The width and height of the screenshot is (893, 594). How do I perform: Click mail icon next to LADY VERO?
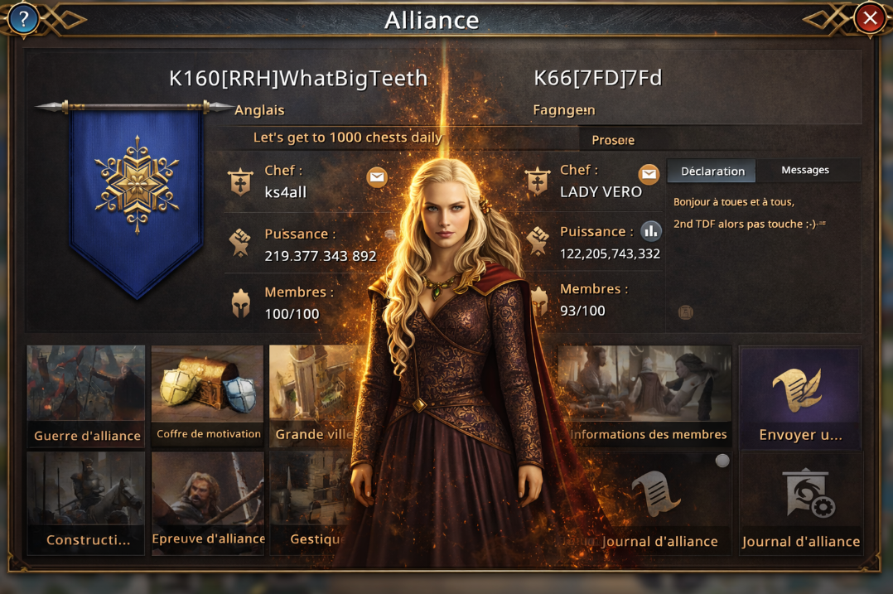click(649, 174)
